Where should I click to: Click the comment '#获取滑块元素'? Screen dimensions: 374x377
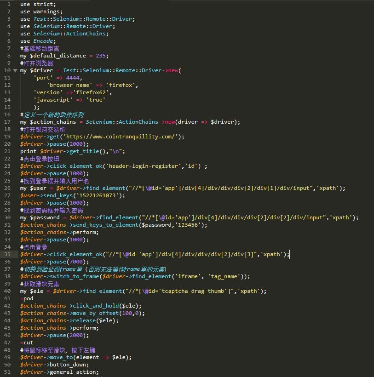40,284
